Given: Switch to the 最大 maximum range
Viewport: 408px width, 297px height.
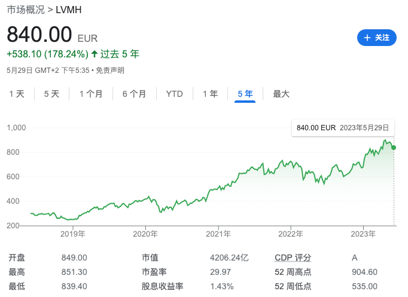Looking at the screenshot, I should click(281, 94).
